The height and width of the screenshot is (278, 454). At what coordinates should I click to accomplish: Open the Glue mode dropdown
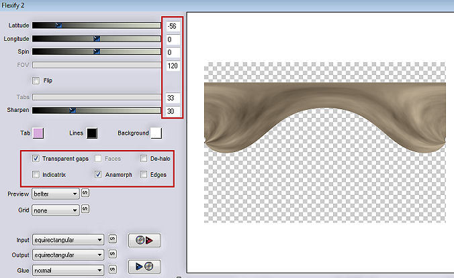(68, 270)
